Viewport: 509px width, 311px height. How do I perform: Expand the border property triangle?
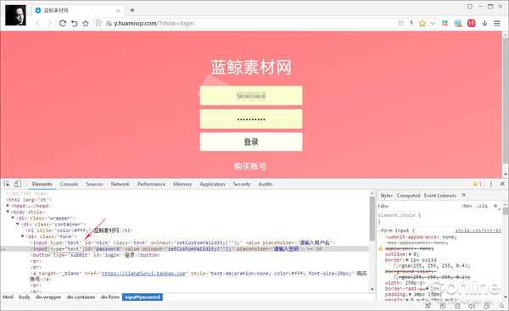point(407,260)
